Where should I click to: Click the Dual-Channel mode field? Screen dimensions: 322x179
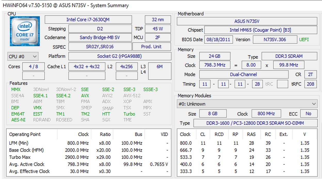(244, 74)
